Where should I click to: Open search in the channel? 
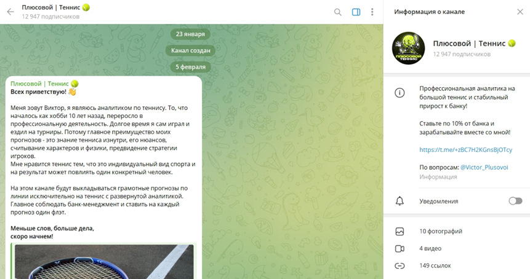pyautogui.click(x=338, y=12)
